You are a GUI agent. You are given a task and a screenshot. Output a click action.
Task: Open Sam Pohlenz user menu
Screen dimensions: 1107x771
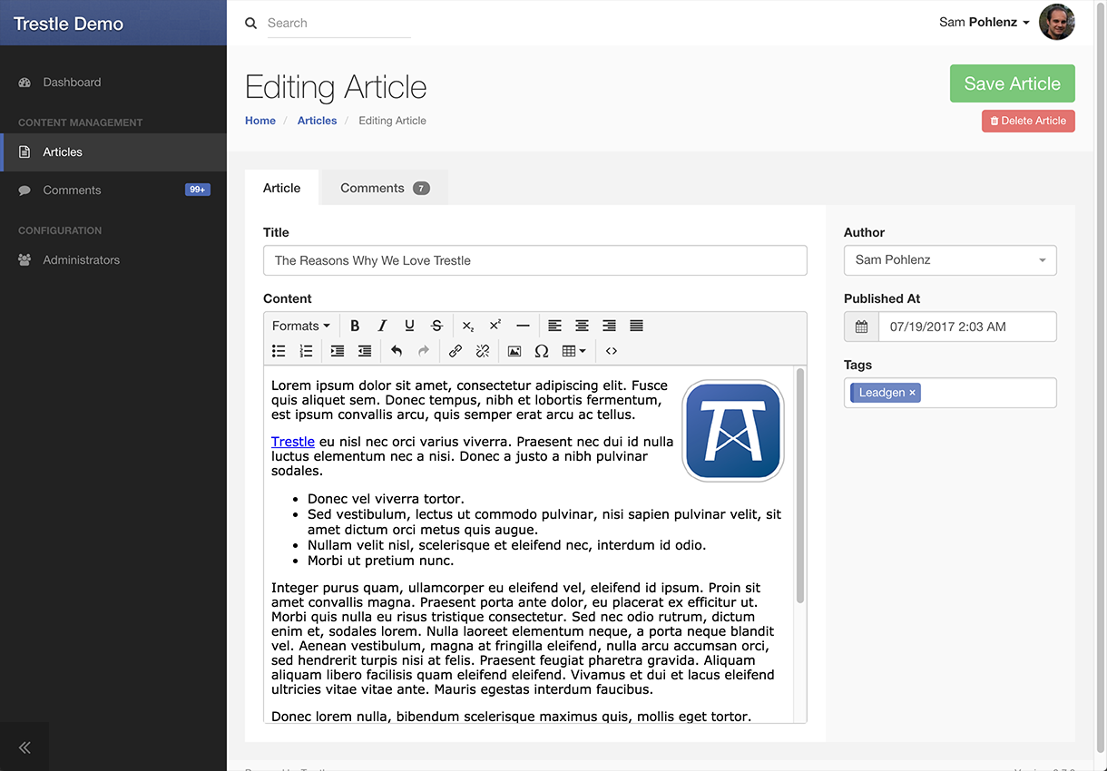tap(985, 22)
